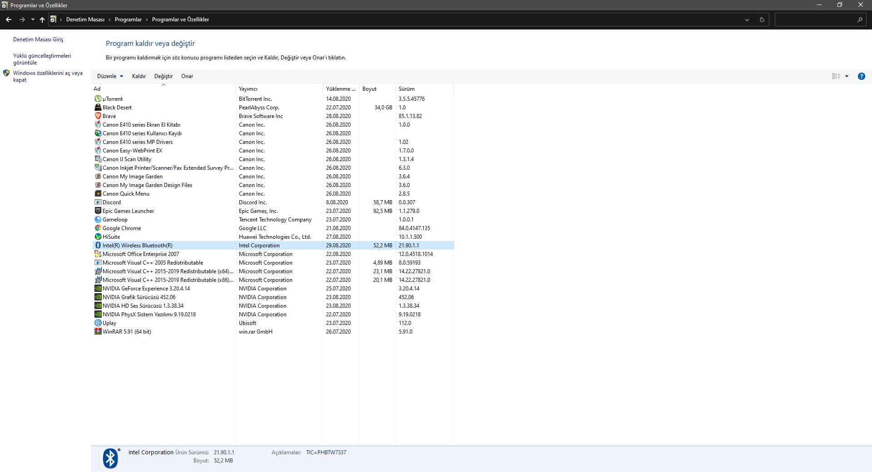Select Canon My Image Garden Design Files
872x472 pixels.
coord(273,185)
